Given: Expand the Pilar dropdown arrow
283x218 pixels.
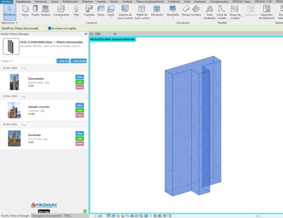Looking at the screenshot, I should click(x=76, y=18).
